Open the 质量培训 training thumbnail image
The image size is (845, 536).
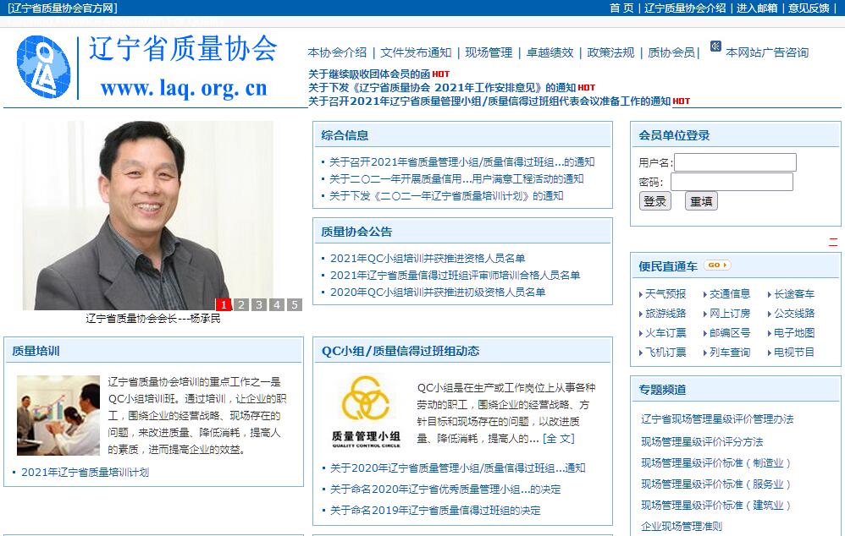(58, 415)
